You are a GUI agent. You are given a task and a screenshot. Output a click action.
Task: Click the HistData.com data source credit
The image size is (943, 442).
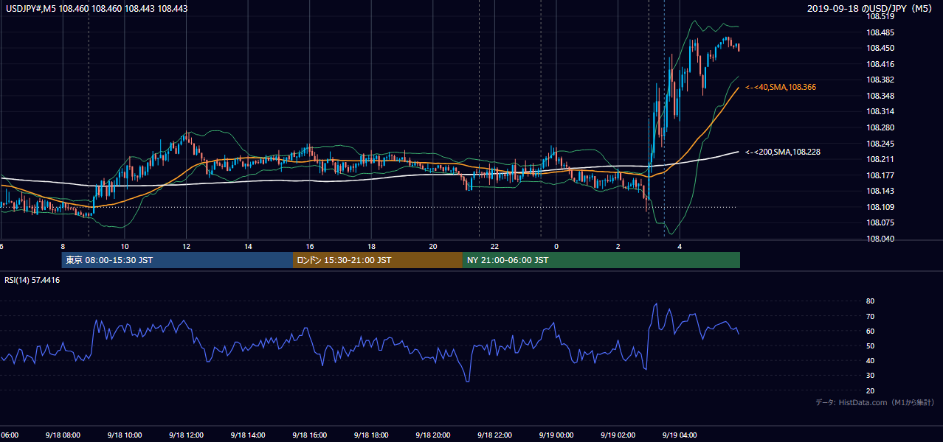coord(874,402)
